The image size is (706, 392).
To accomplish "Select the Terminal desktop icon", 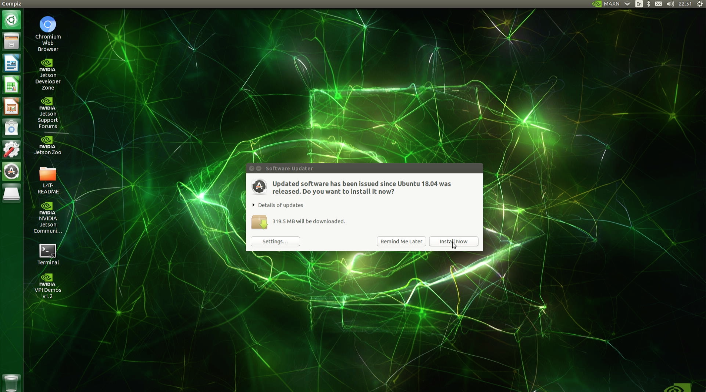I will 48,254.
